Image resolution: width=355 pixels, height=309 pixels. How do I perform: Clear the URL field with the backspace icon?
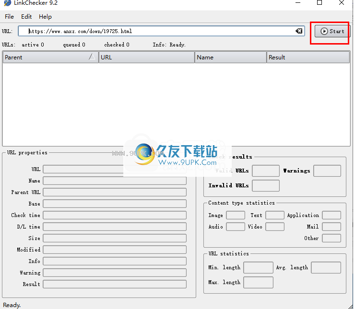point(299,31)
